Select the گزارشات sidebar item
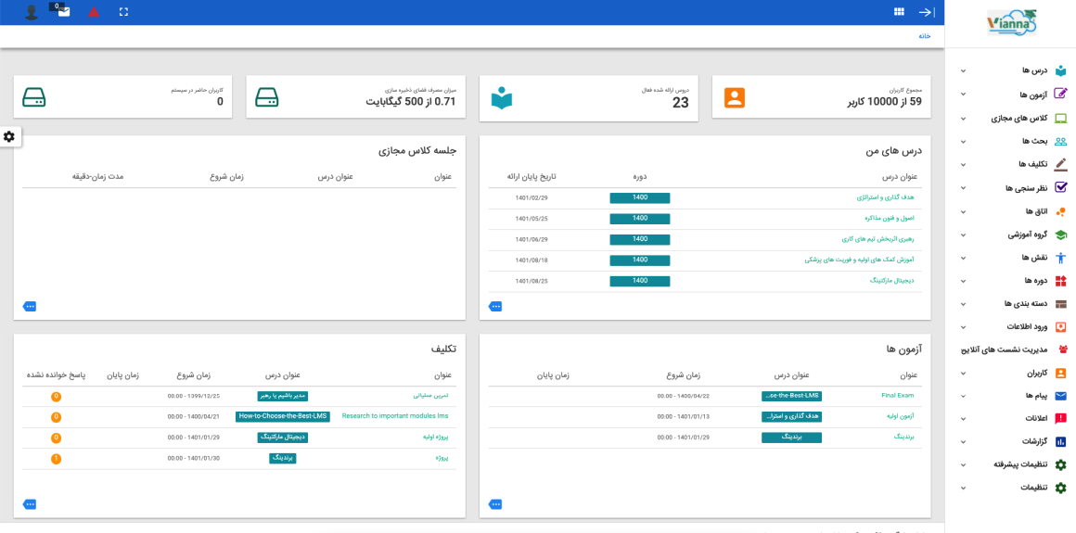This screenshot has height=533, width=1076. [x=1013, y=441]
